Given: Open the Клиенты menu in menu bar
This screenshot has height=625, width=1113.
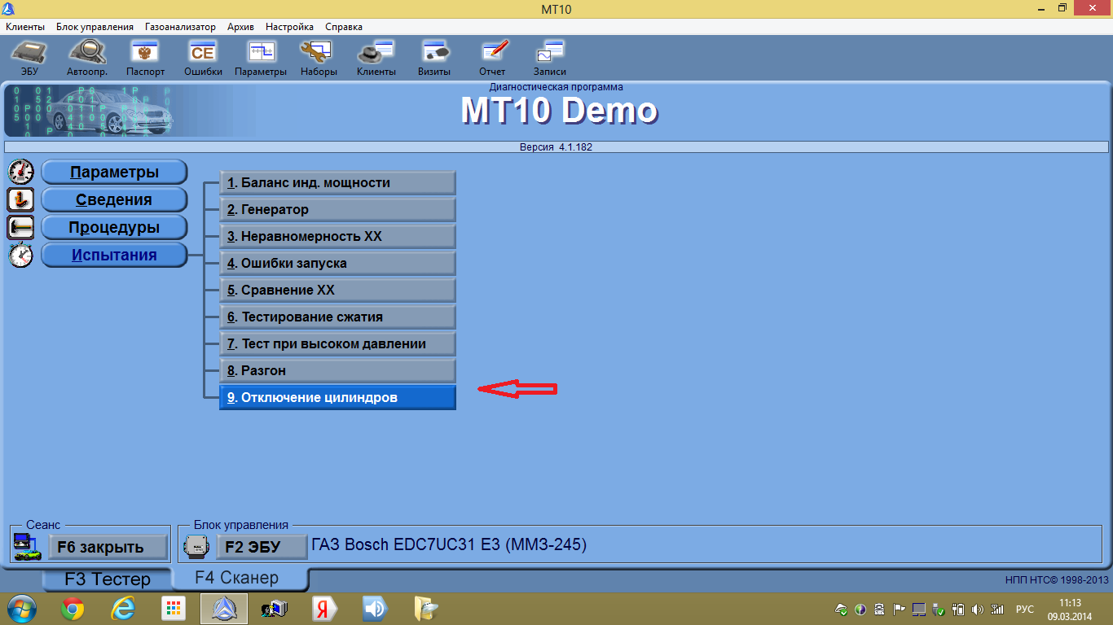Looking at the screenshot, I should point(25,26).
